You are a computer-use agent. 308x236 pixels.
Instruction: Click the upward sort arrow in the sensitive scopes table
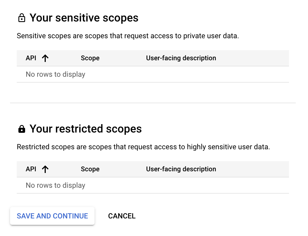click(45, 58)
